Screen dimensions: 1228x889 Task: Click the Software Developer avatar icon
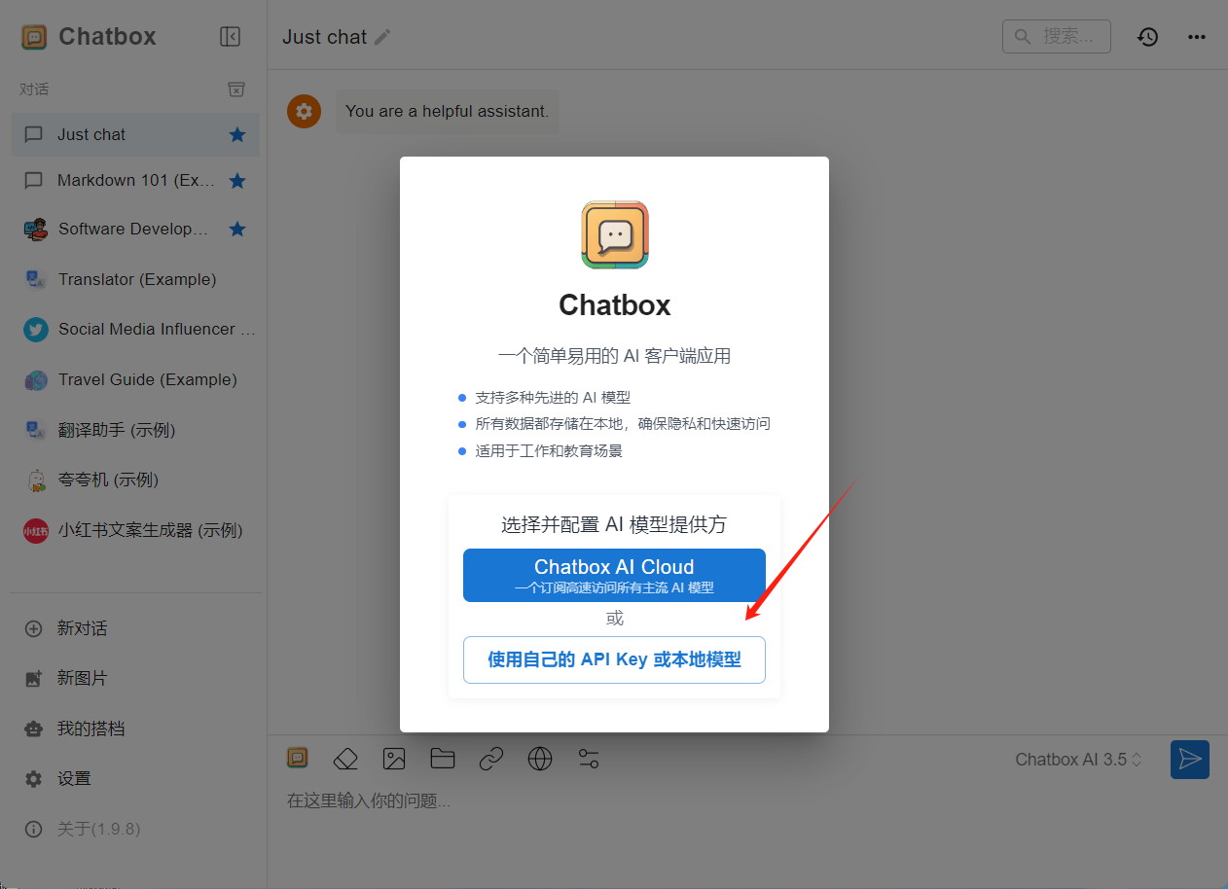click(35, 230)
